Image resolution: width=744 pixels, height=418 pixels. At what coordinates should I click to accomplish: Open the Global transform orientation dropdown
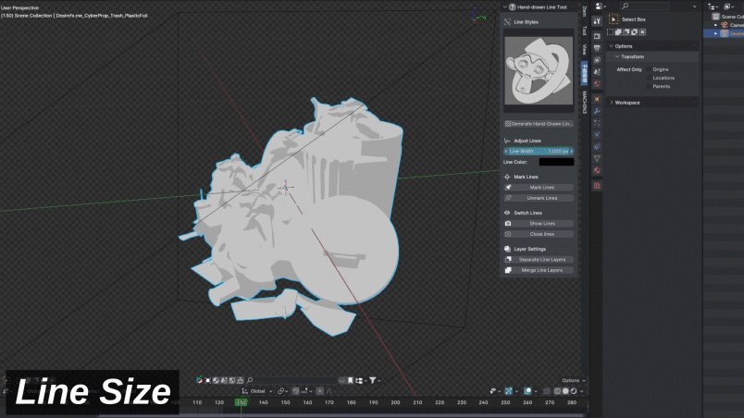(257, 391)
